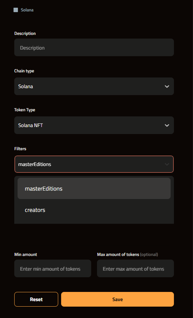Click the chevron arrow in Token Type field
This screenshot has width=193, height=318.
click(x=167, y=125)
